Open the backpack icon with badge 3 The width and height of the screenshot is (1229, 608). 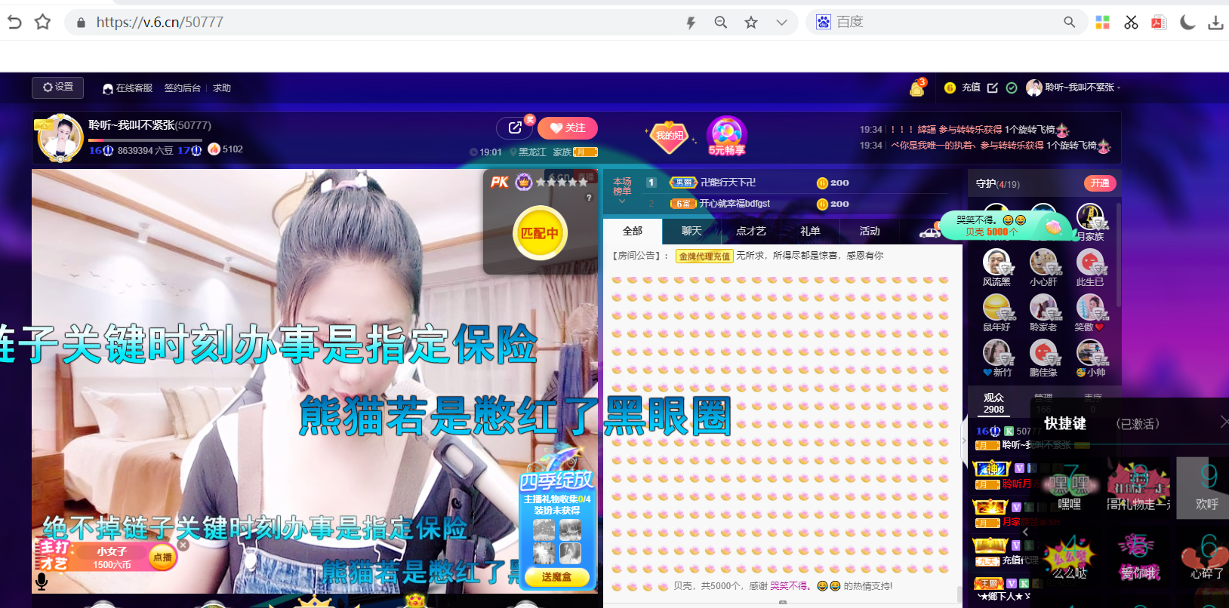tap(917, 88)
